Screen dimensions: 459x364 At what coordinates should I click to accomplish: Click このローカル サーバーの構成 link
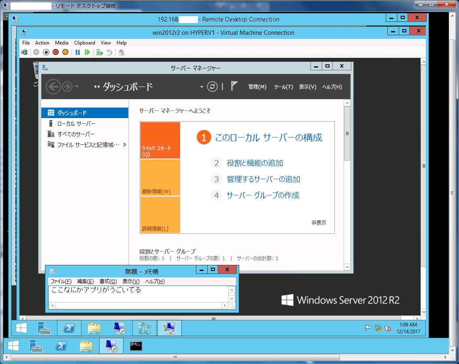pyautogui.click(x=268, y=138)
